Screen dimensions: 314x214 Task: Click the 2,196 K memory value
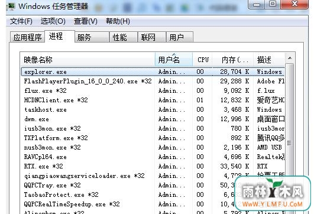click(x=237, y=147)
